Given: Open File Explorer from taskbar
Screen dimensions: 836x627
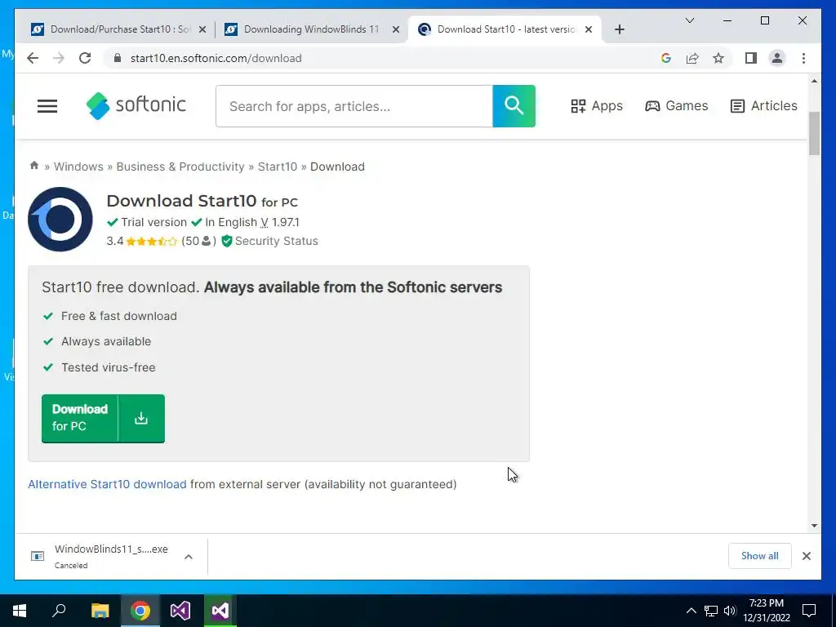Looking at the screenshot, I should (100, 611).
